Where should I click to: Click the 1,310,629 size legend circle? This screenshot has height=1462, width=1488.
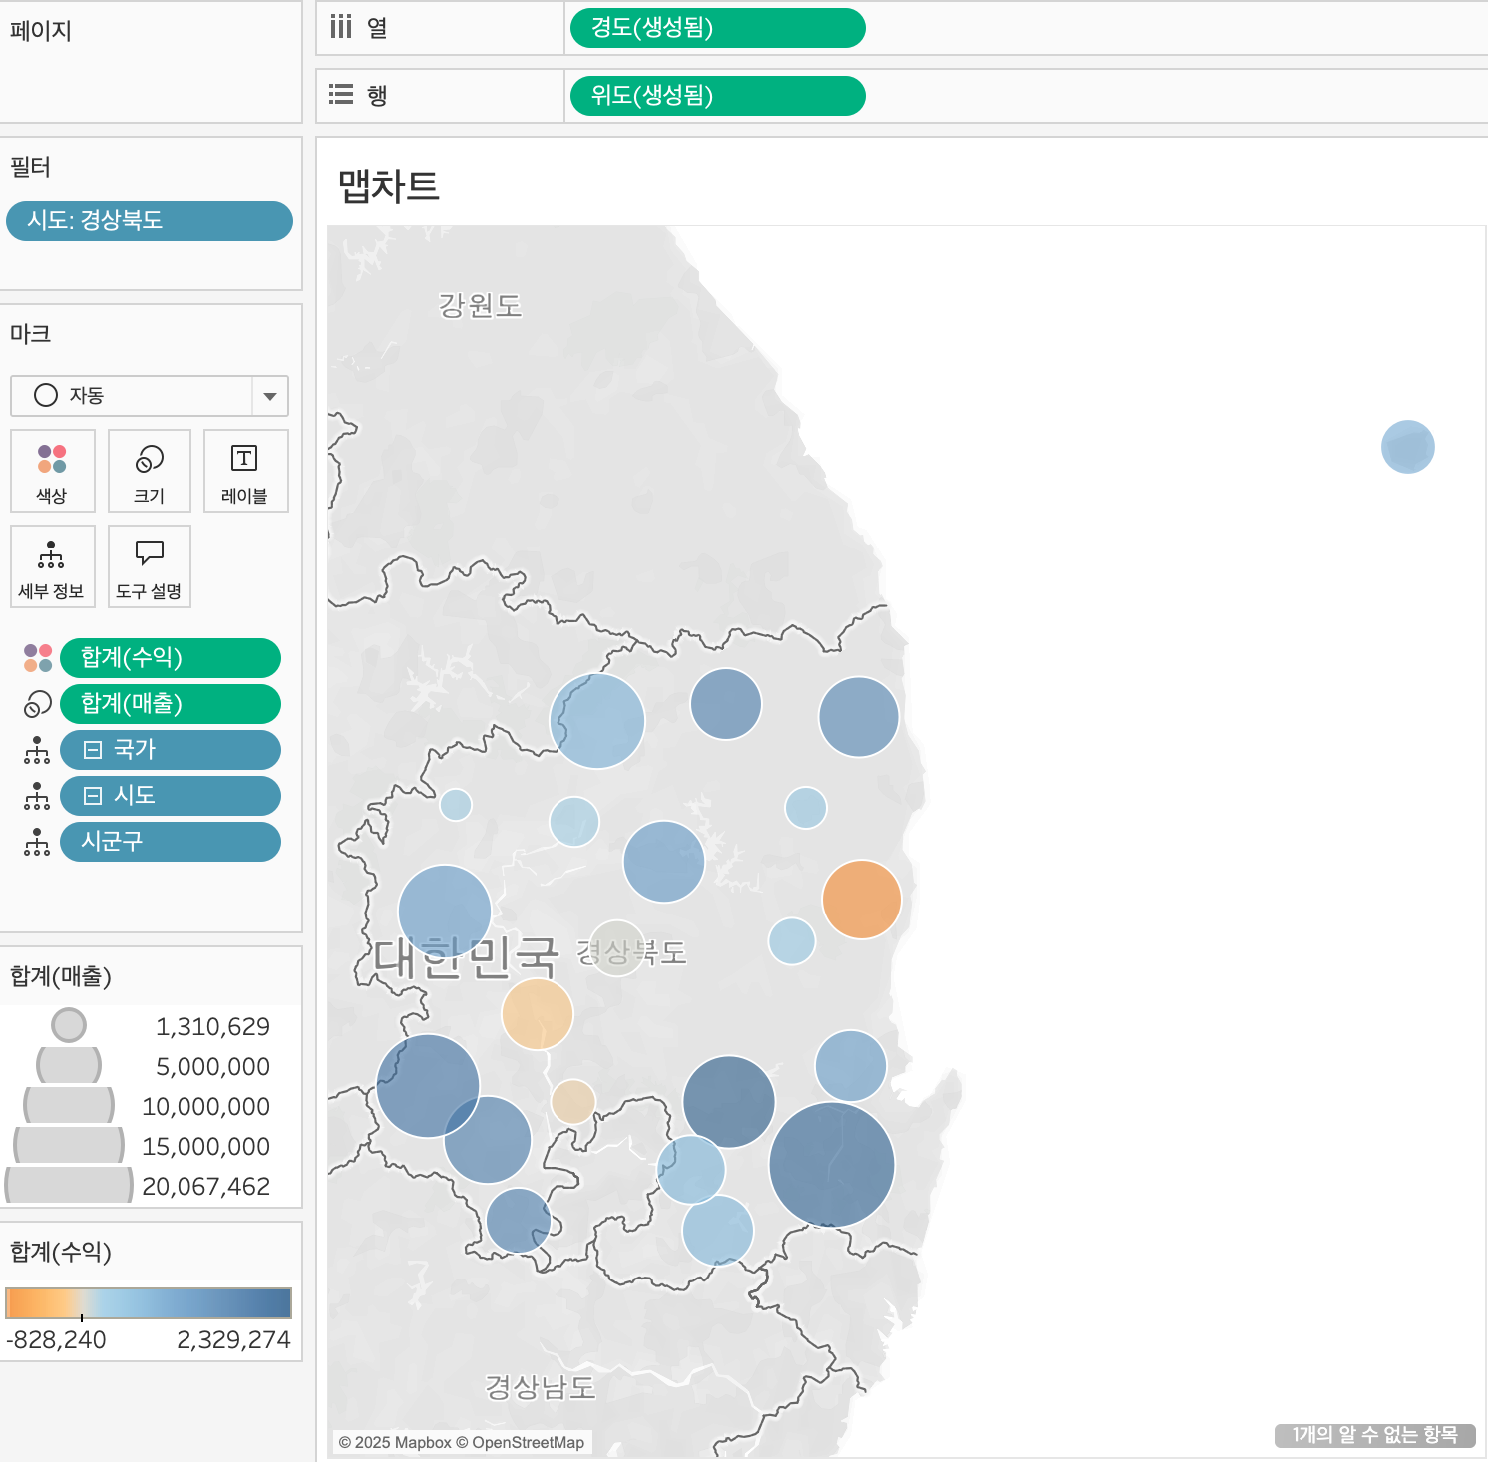69,1025
